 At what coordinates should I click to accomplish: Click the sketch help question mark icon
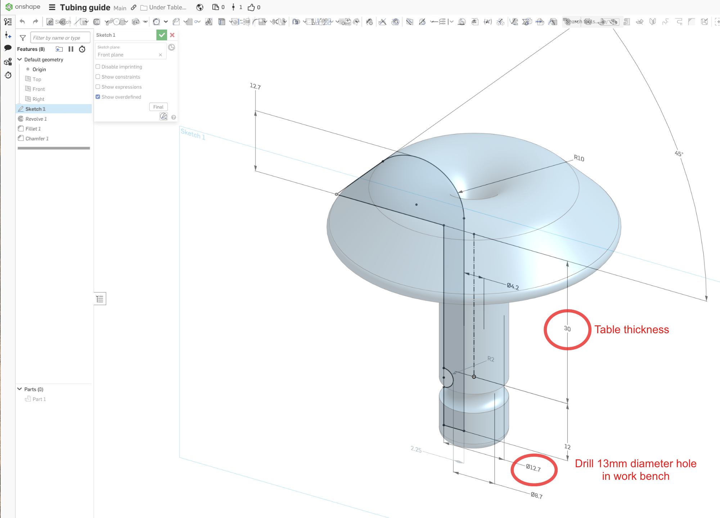point(174,117)
